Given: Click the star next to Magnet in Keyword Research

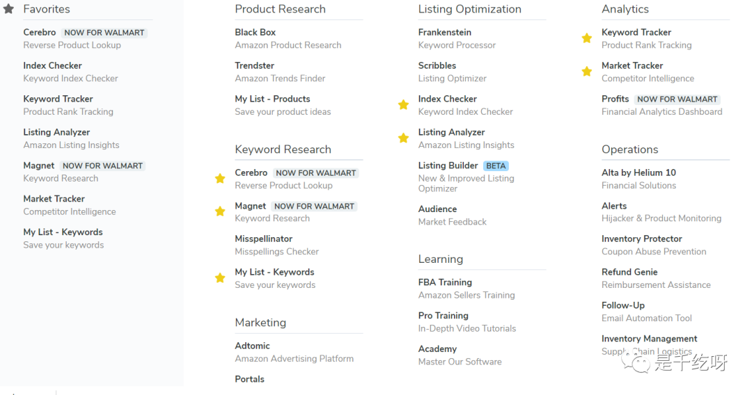Looking at the screenshot, I should (220, 211).
